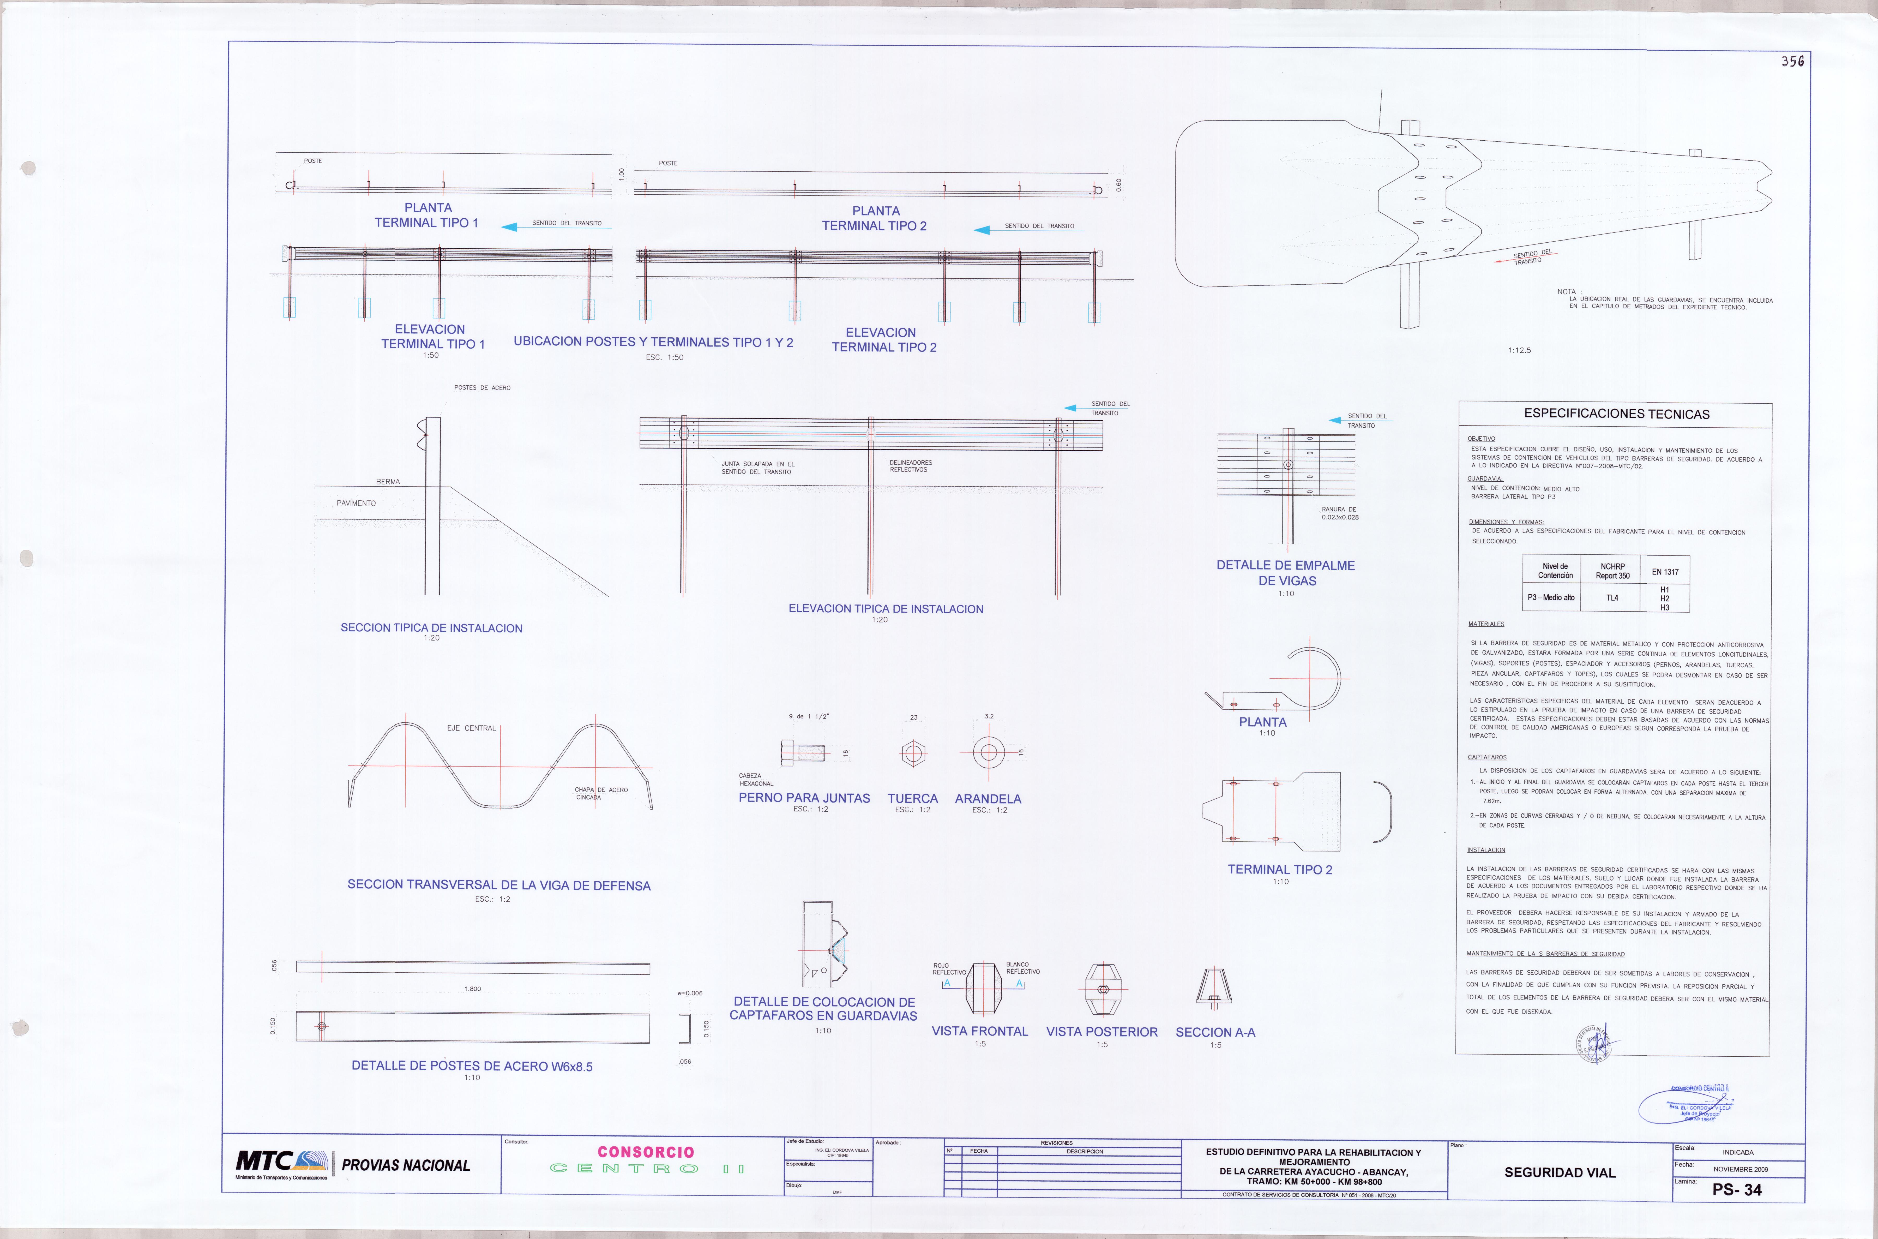Click the round signature seal under the specifications

point(1597,1044)
